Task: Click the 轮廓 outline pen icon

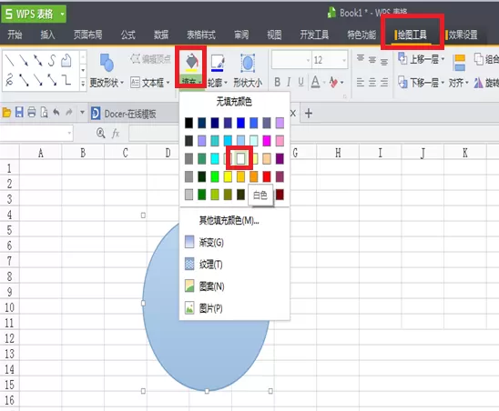Action: click(x=218, y=63)
